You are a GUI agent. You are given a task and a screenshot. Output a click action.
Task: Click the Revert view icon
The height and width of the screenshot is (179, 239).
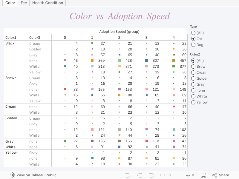pyautogui.click(x=151, y=175)
